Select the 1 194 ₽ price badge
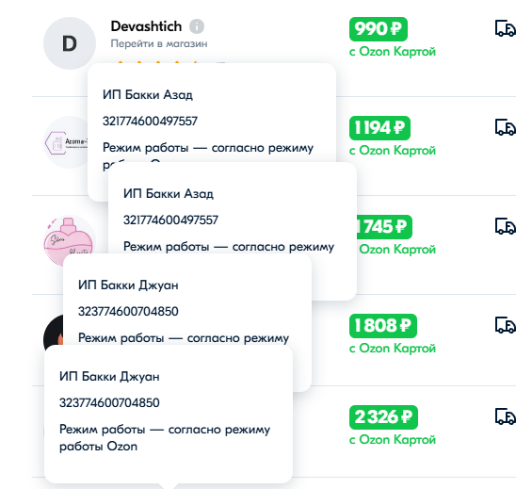516x489 pixels. (x=379, y=128)
